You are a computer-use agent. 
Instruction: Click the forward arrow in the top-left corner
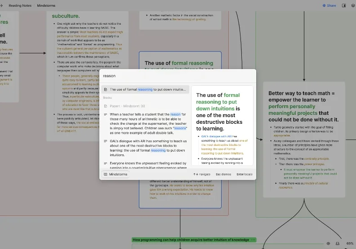pos(1,5)
